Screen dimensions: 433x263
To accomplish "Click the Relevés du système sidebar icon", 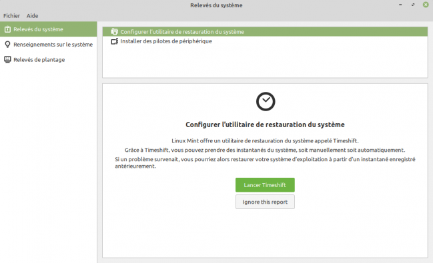I will pyautogui.click(x=8, y=29).
